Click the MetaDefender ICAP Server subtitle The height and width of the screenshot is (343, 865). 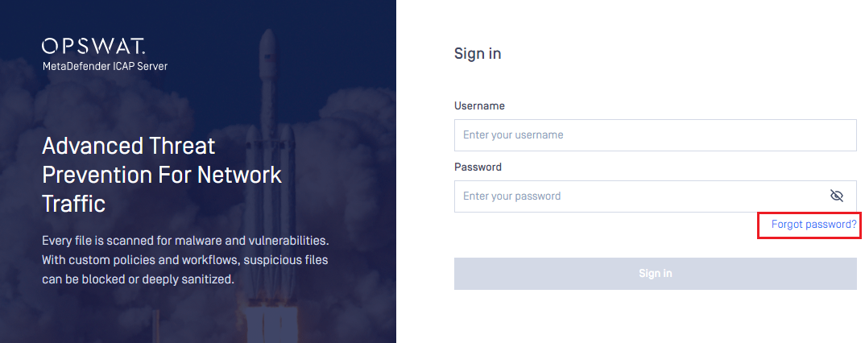click(105, 66)
